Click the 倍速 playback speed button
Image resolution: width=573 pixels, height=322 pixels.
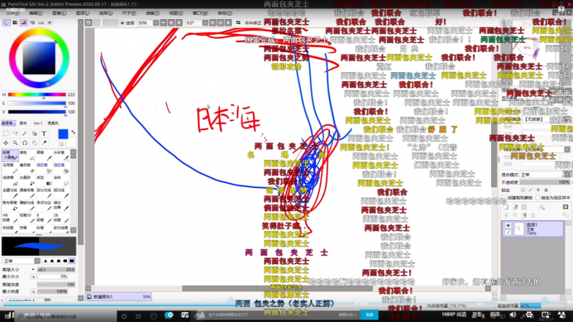(x=495, y=314)
